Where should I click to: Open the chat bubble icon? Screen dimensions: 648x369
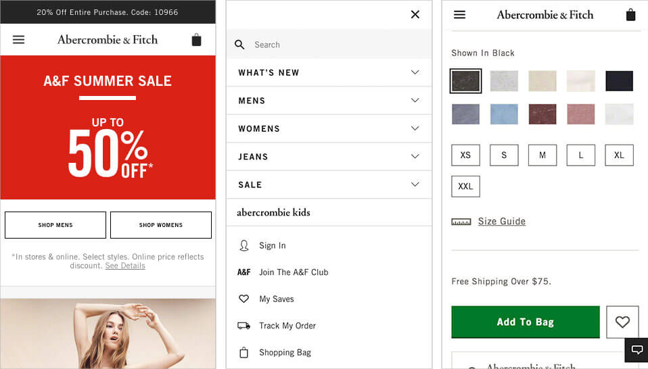coord(637,350)
